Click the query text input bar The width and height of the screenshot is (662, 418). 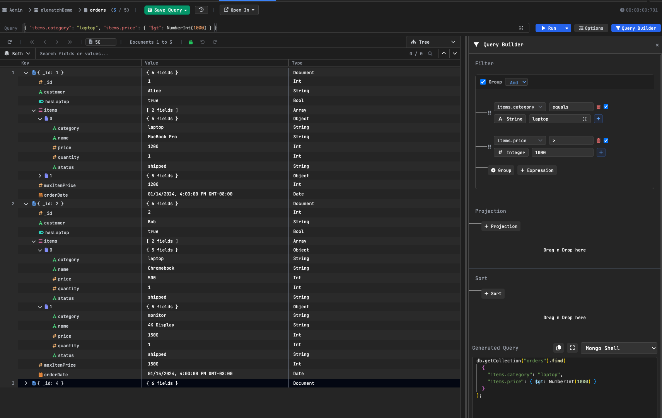pyautogui.click(x=271, y=28)
